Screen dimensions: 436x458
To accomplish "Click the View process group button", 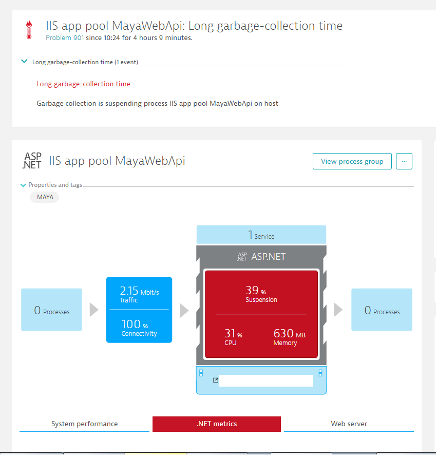I will click(352, 161).
